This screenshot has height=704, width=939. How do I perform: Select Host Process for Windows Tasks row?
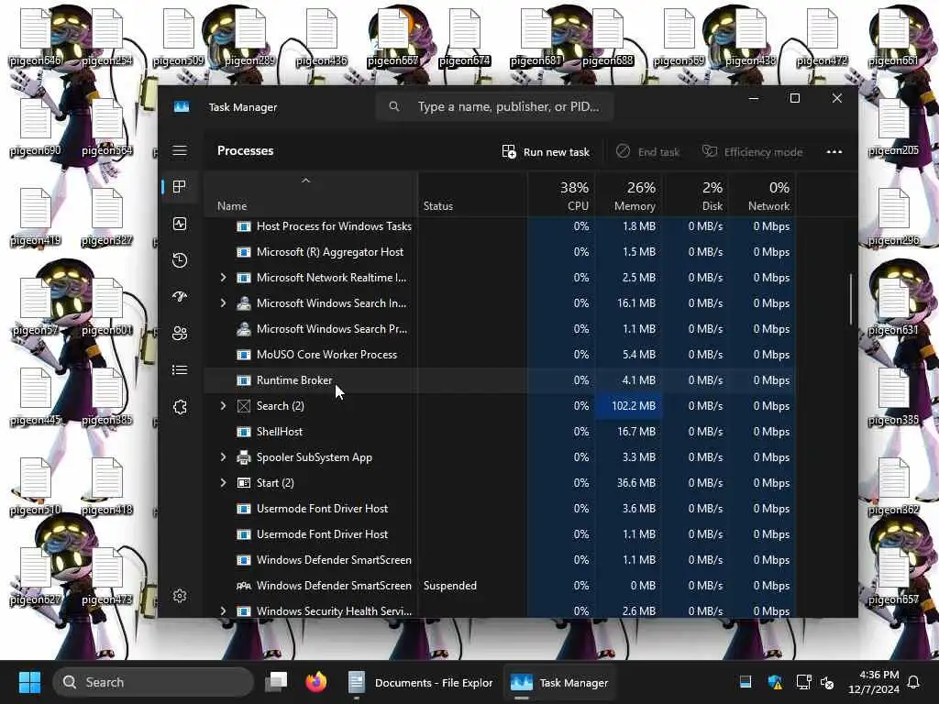[x=500, y=226]
